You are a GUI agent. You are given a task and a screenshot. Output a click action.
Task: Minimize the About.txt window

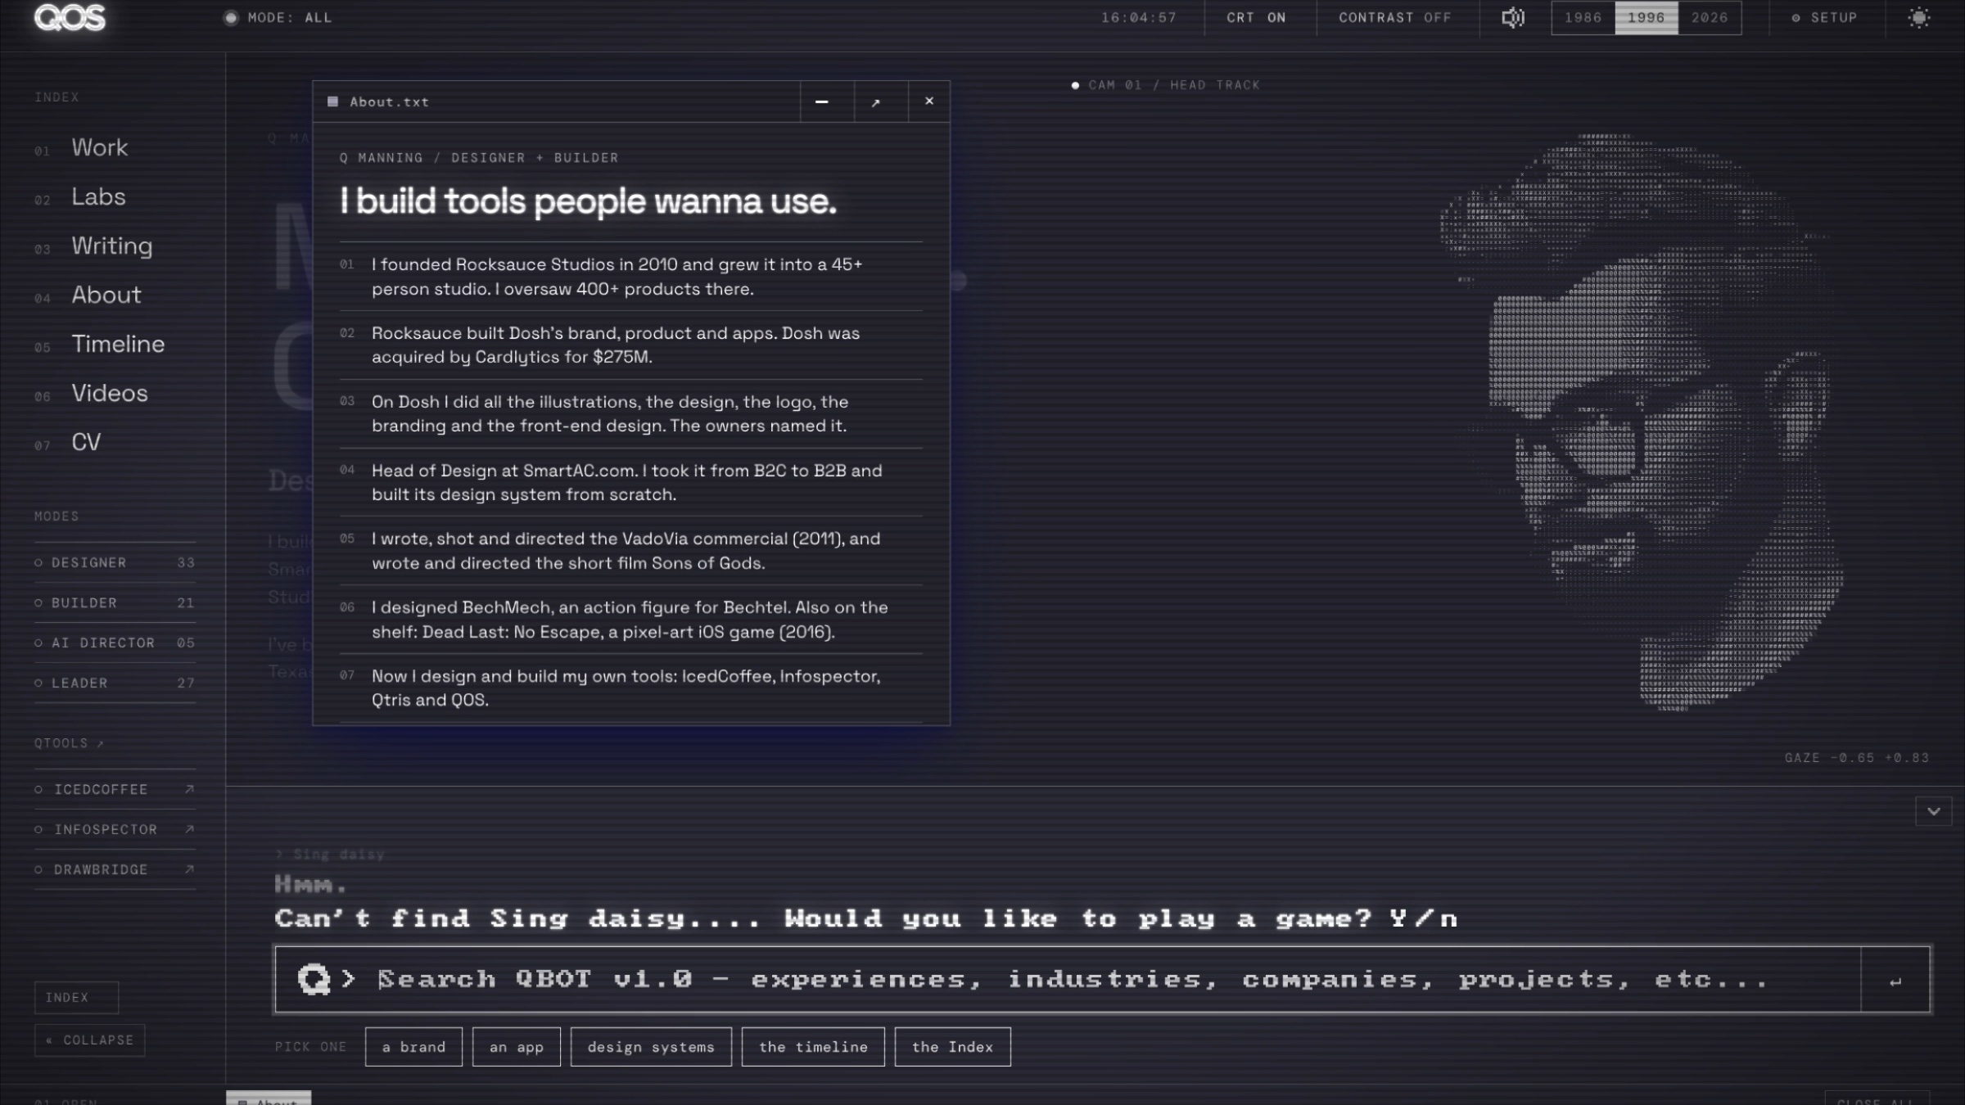coord(822,101)
